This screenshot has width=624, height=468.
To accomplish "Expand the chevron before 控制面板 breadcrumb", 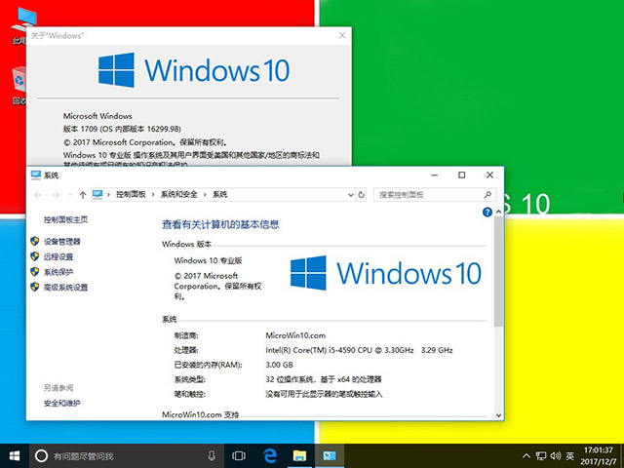I will coord(108,195).
